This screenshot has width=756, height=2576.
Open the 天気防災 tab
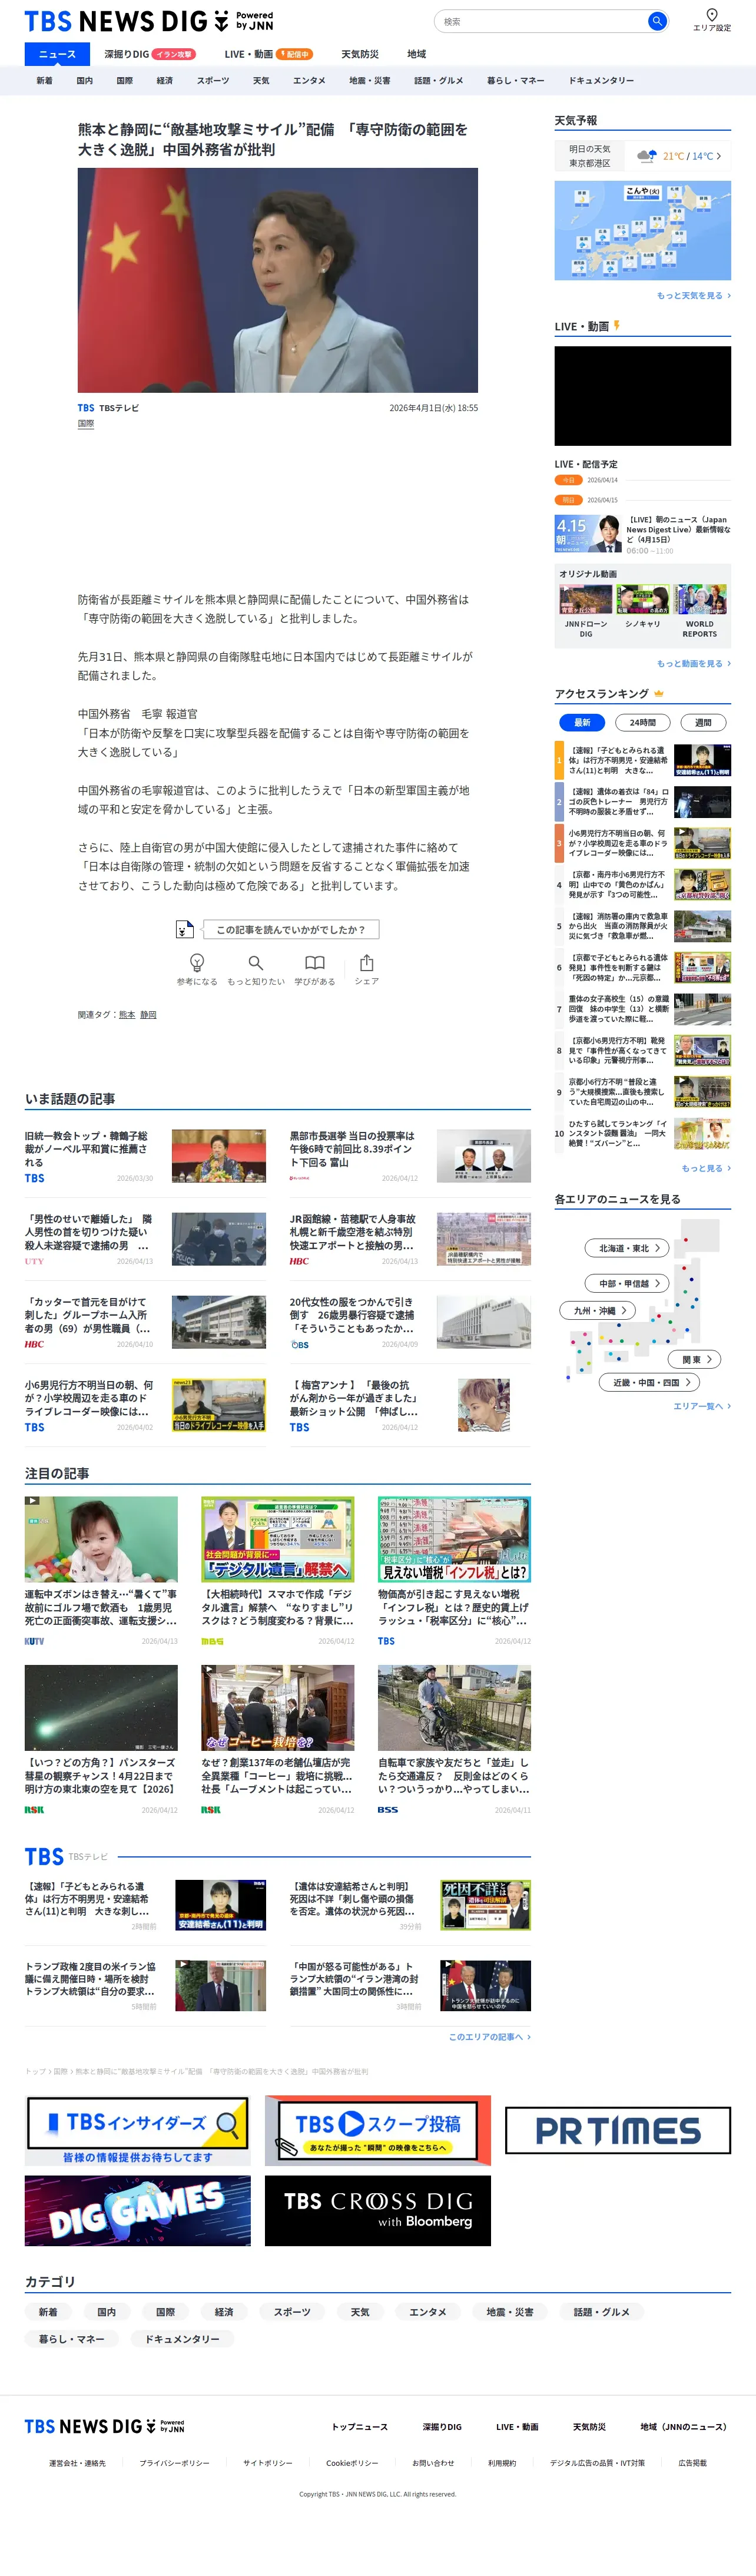click(x=360, y=54)
